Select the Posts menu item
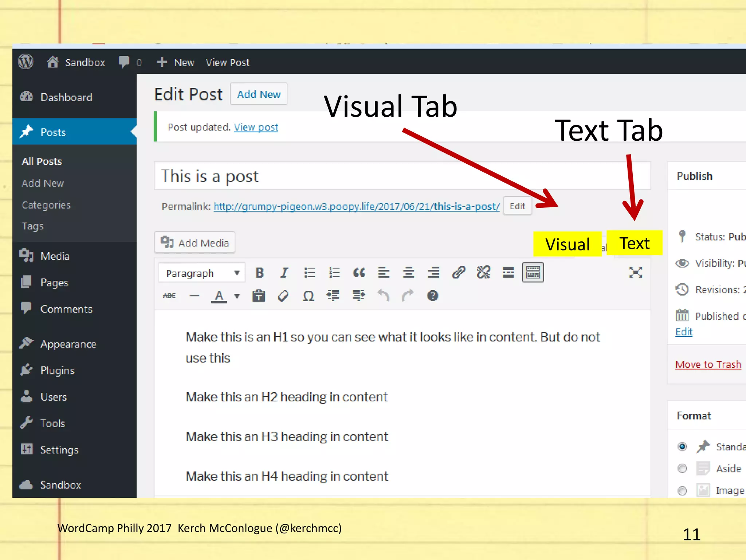746x560 pixels. (74, 132)
